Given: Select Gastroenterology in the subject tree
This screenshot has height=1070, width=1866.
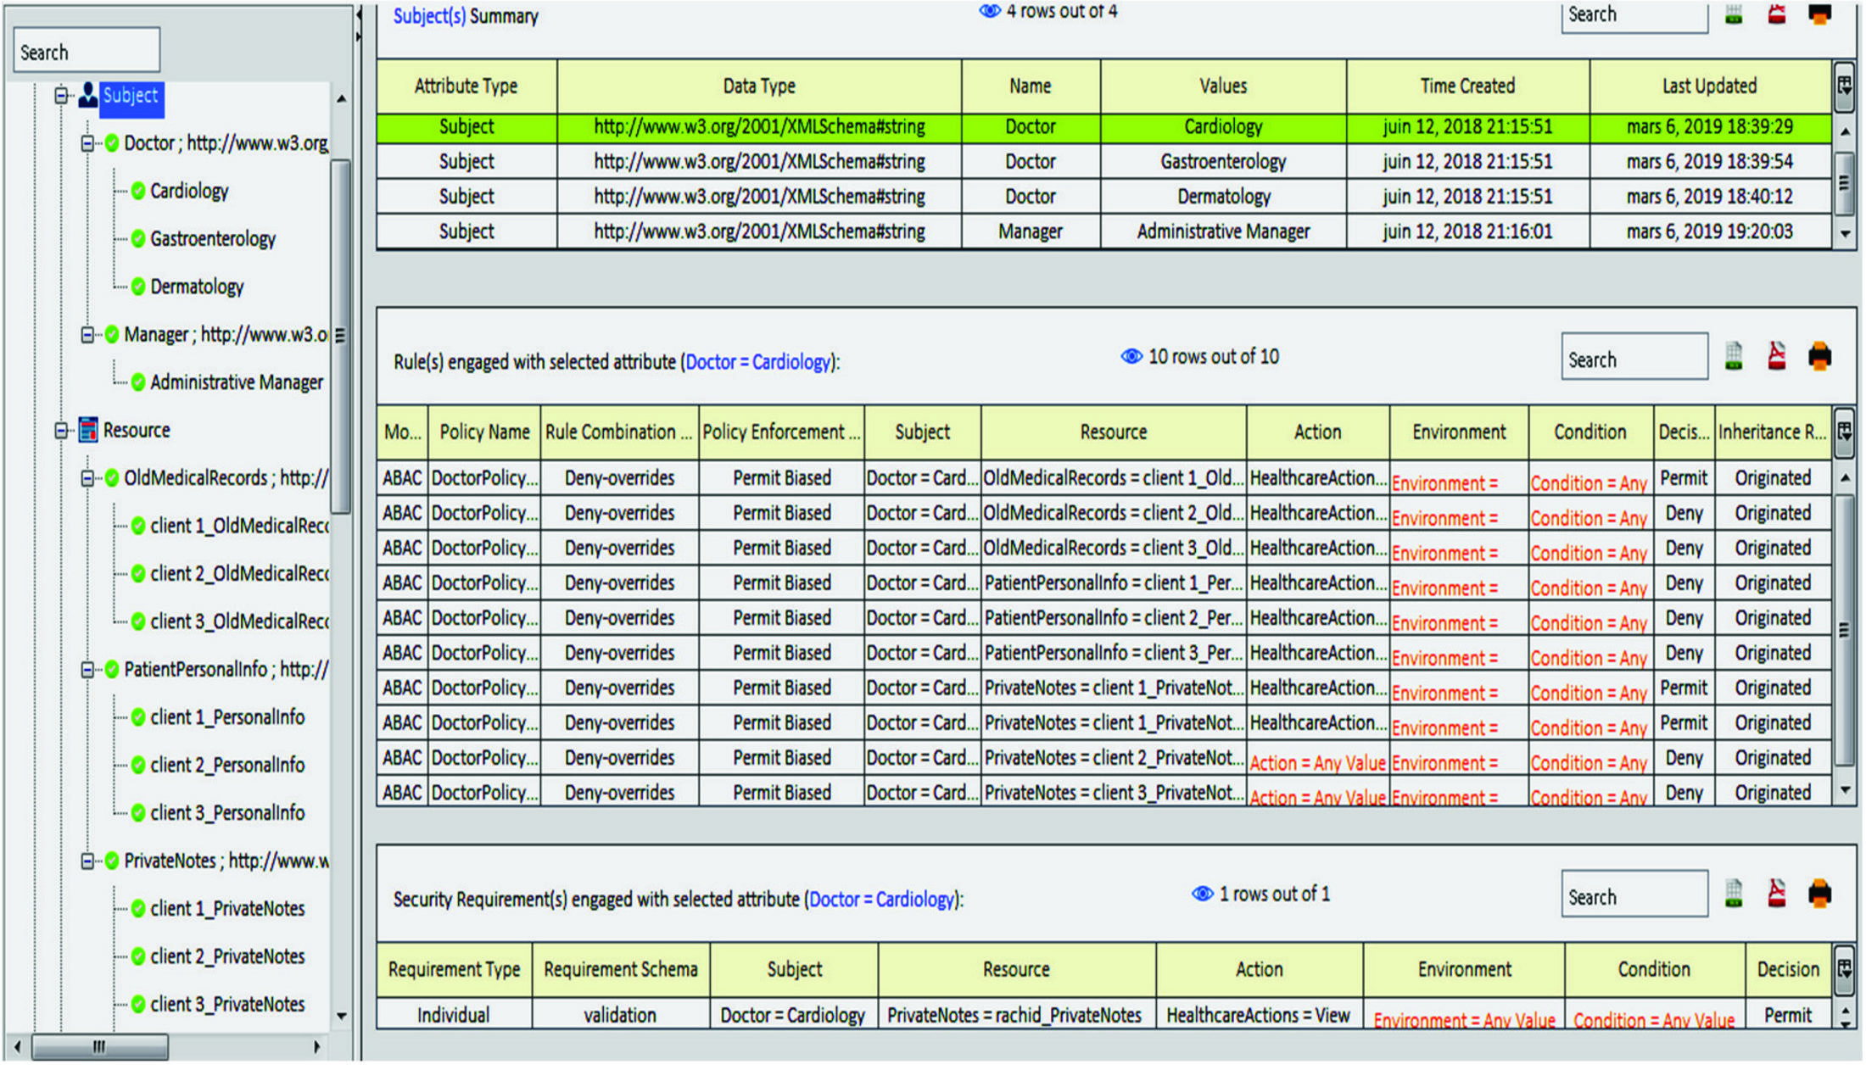Looking at the screenshot, I should (x=213, y=239).
